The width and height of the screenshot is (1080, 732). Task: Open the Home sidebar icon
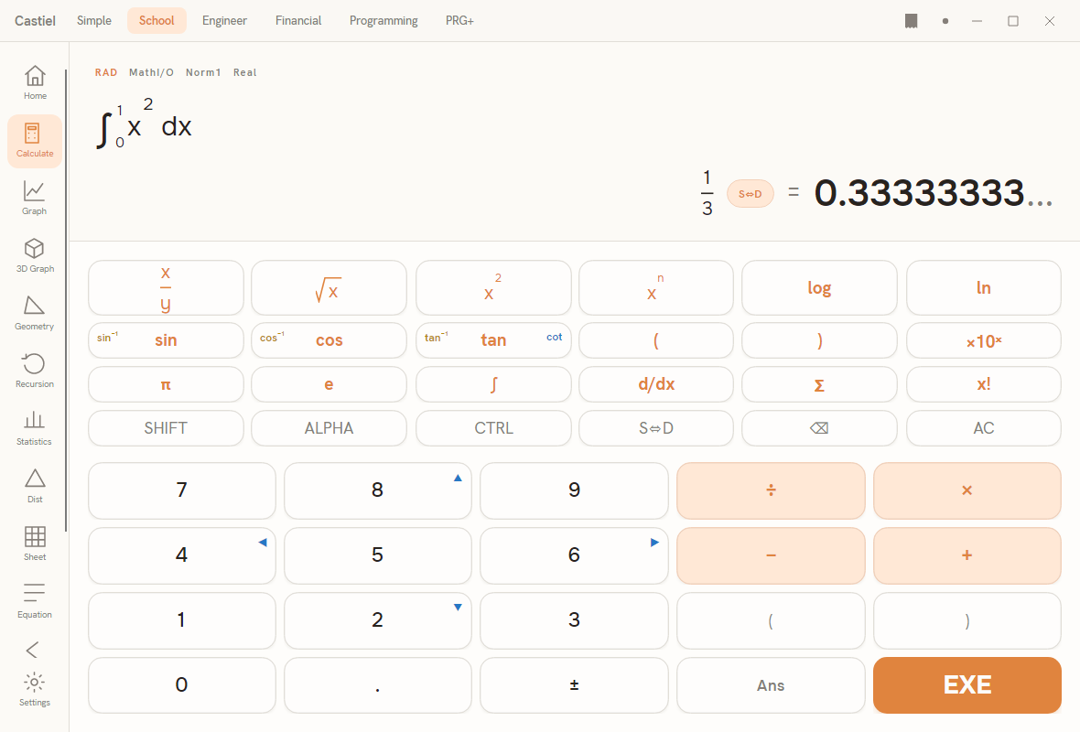pos(35,82)
